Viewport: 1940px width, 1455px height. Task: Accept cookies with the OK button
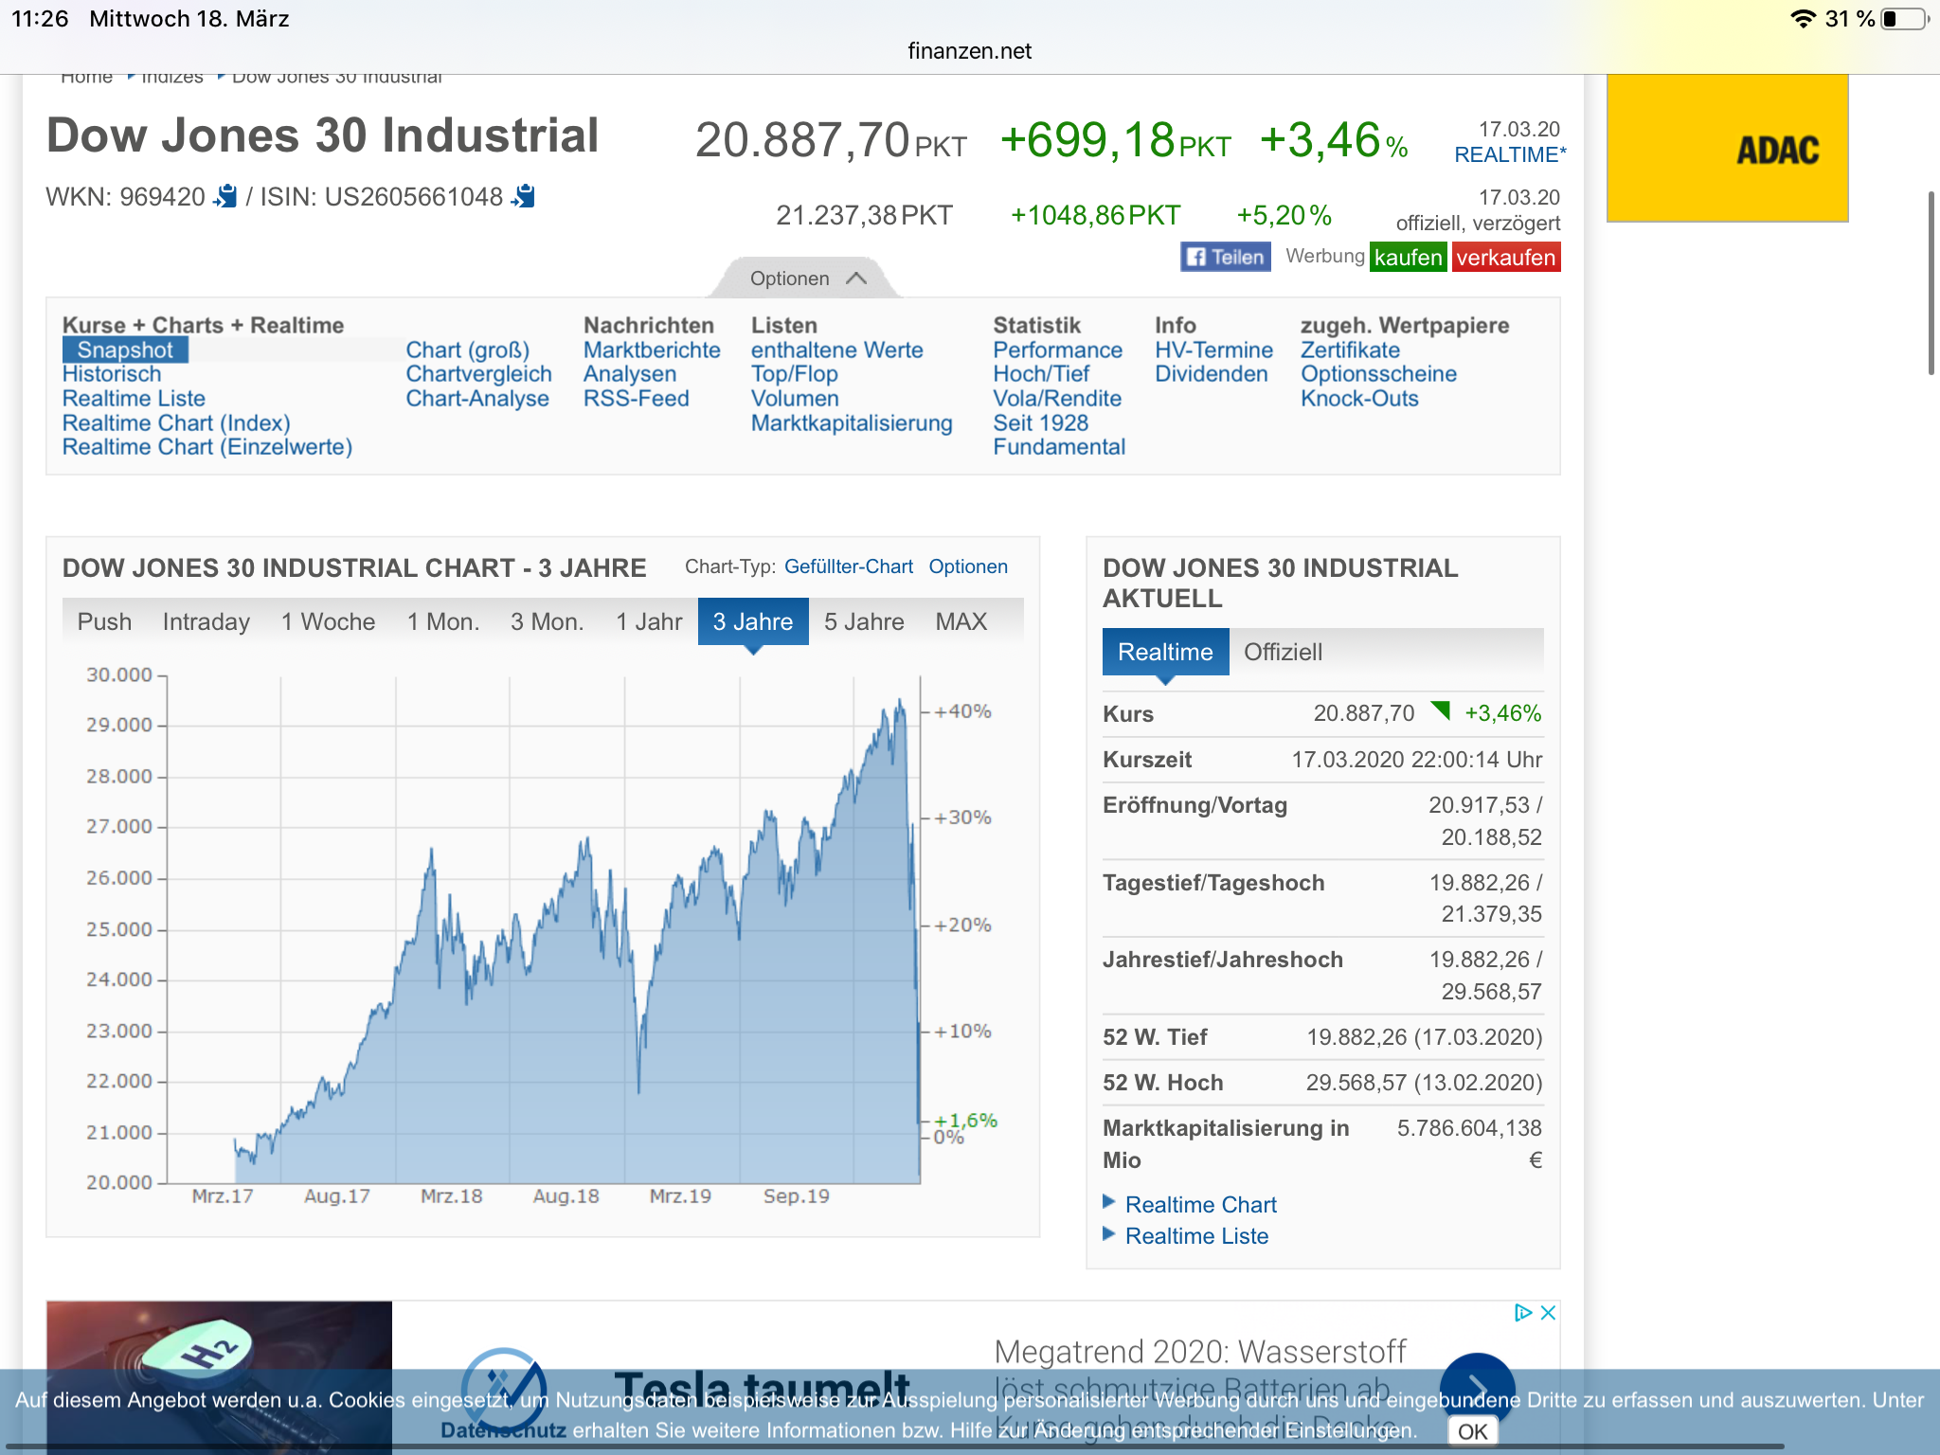click(x=1472, y=1431)
